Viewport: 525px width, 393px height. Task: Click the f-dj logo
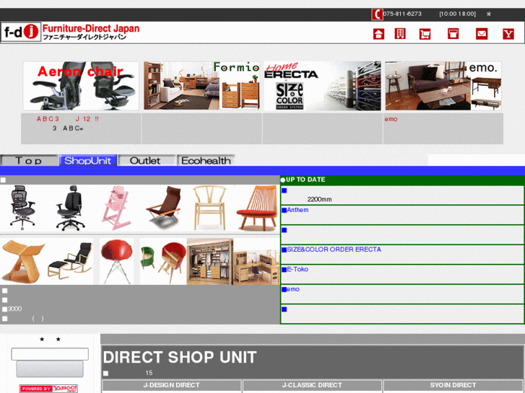pyautogui.click(x=21, y=32)
